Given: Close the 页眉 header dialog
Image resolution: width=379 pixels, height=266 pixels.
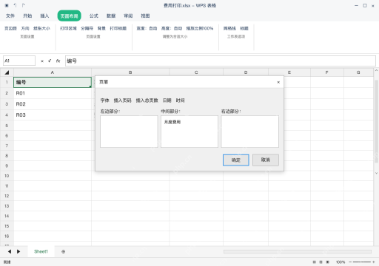Looking at the screenshot, I should coord(278,82).
